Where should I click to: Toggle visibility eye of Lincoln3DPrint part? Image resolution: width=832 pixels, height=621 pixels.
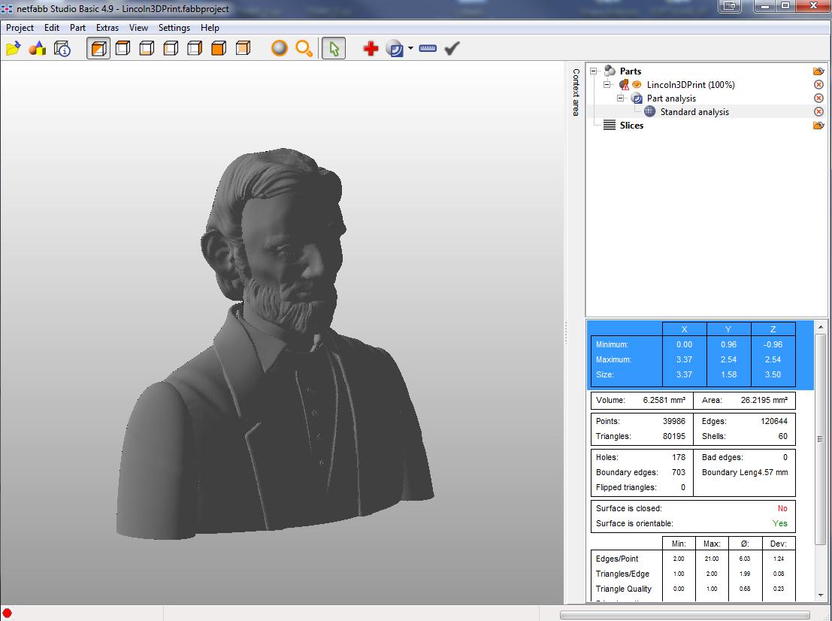point(637,85)
